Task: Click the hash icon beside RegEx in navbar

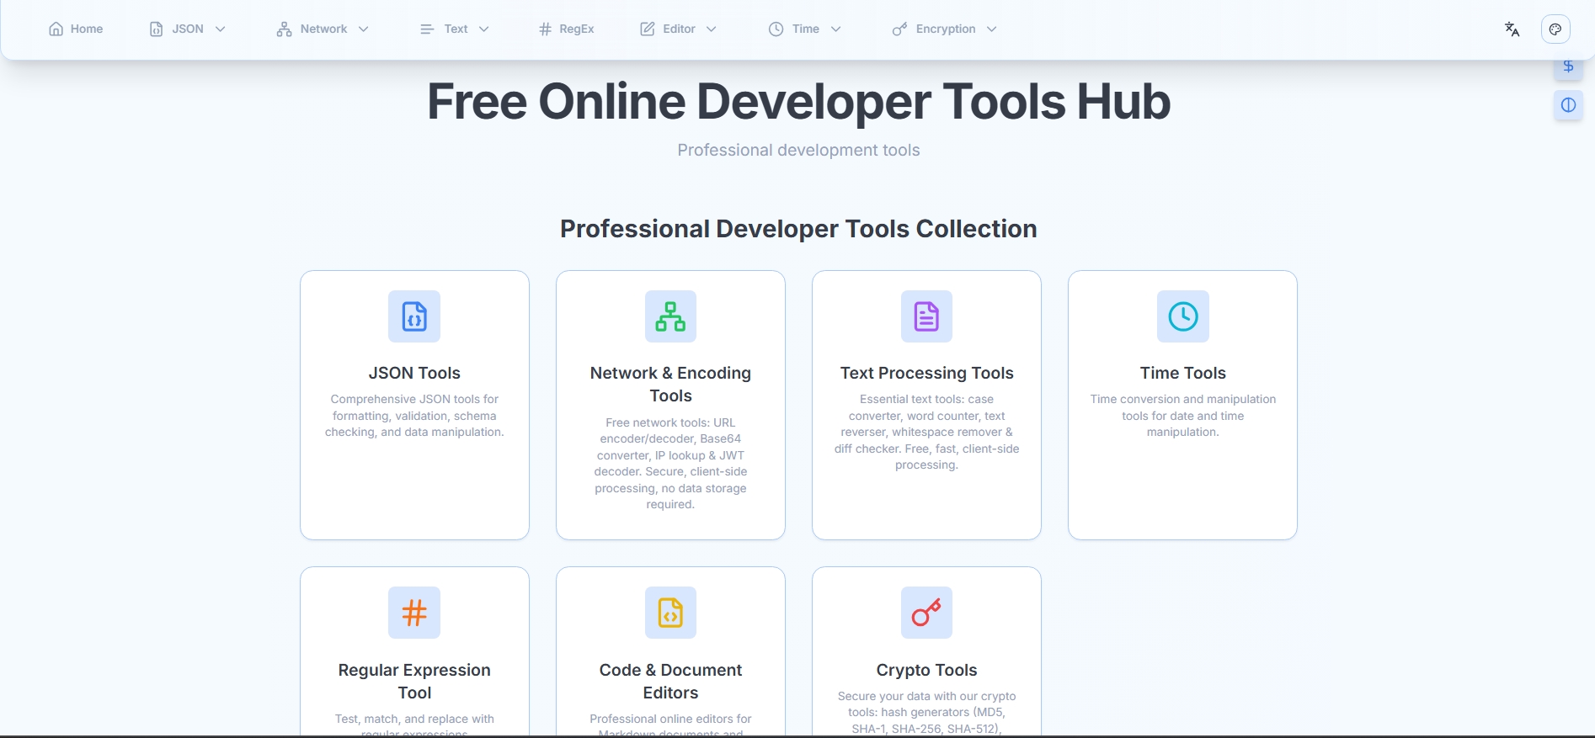Action: (545, 29)
